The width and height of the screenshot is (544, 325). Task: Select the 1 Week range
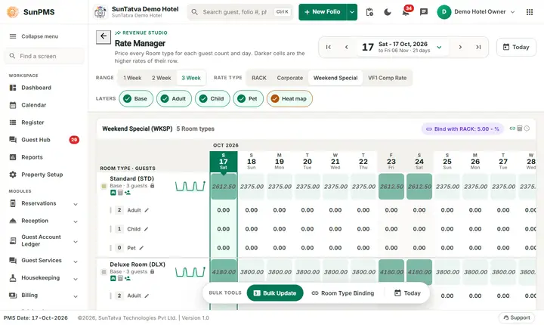[x=132, y=78]
